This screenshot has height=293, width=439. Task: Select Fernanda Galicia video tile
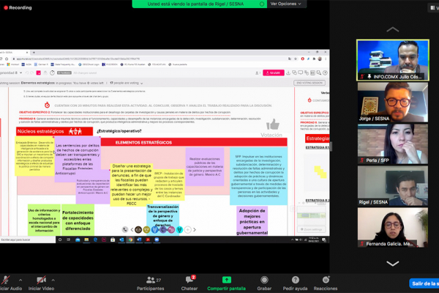392,227
